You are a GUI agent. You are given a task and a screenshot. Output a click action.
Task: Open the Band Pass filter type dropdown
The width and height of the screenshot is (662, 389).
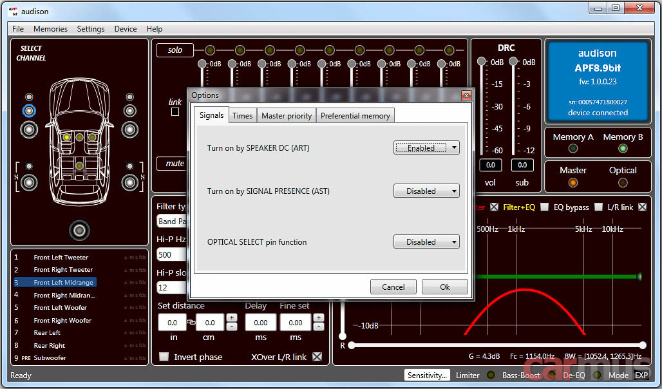click(172, 221)
